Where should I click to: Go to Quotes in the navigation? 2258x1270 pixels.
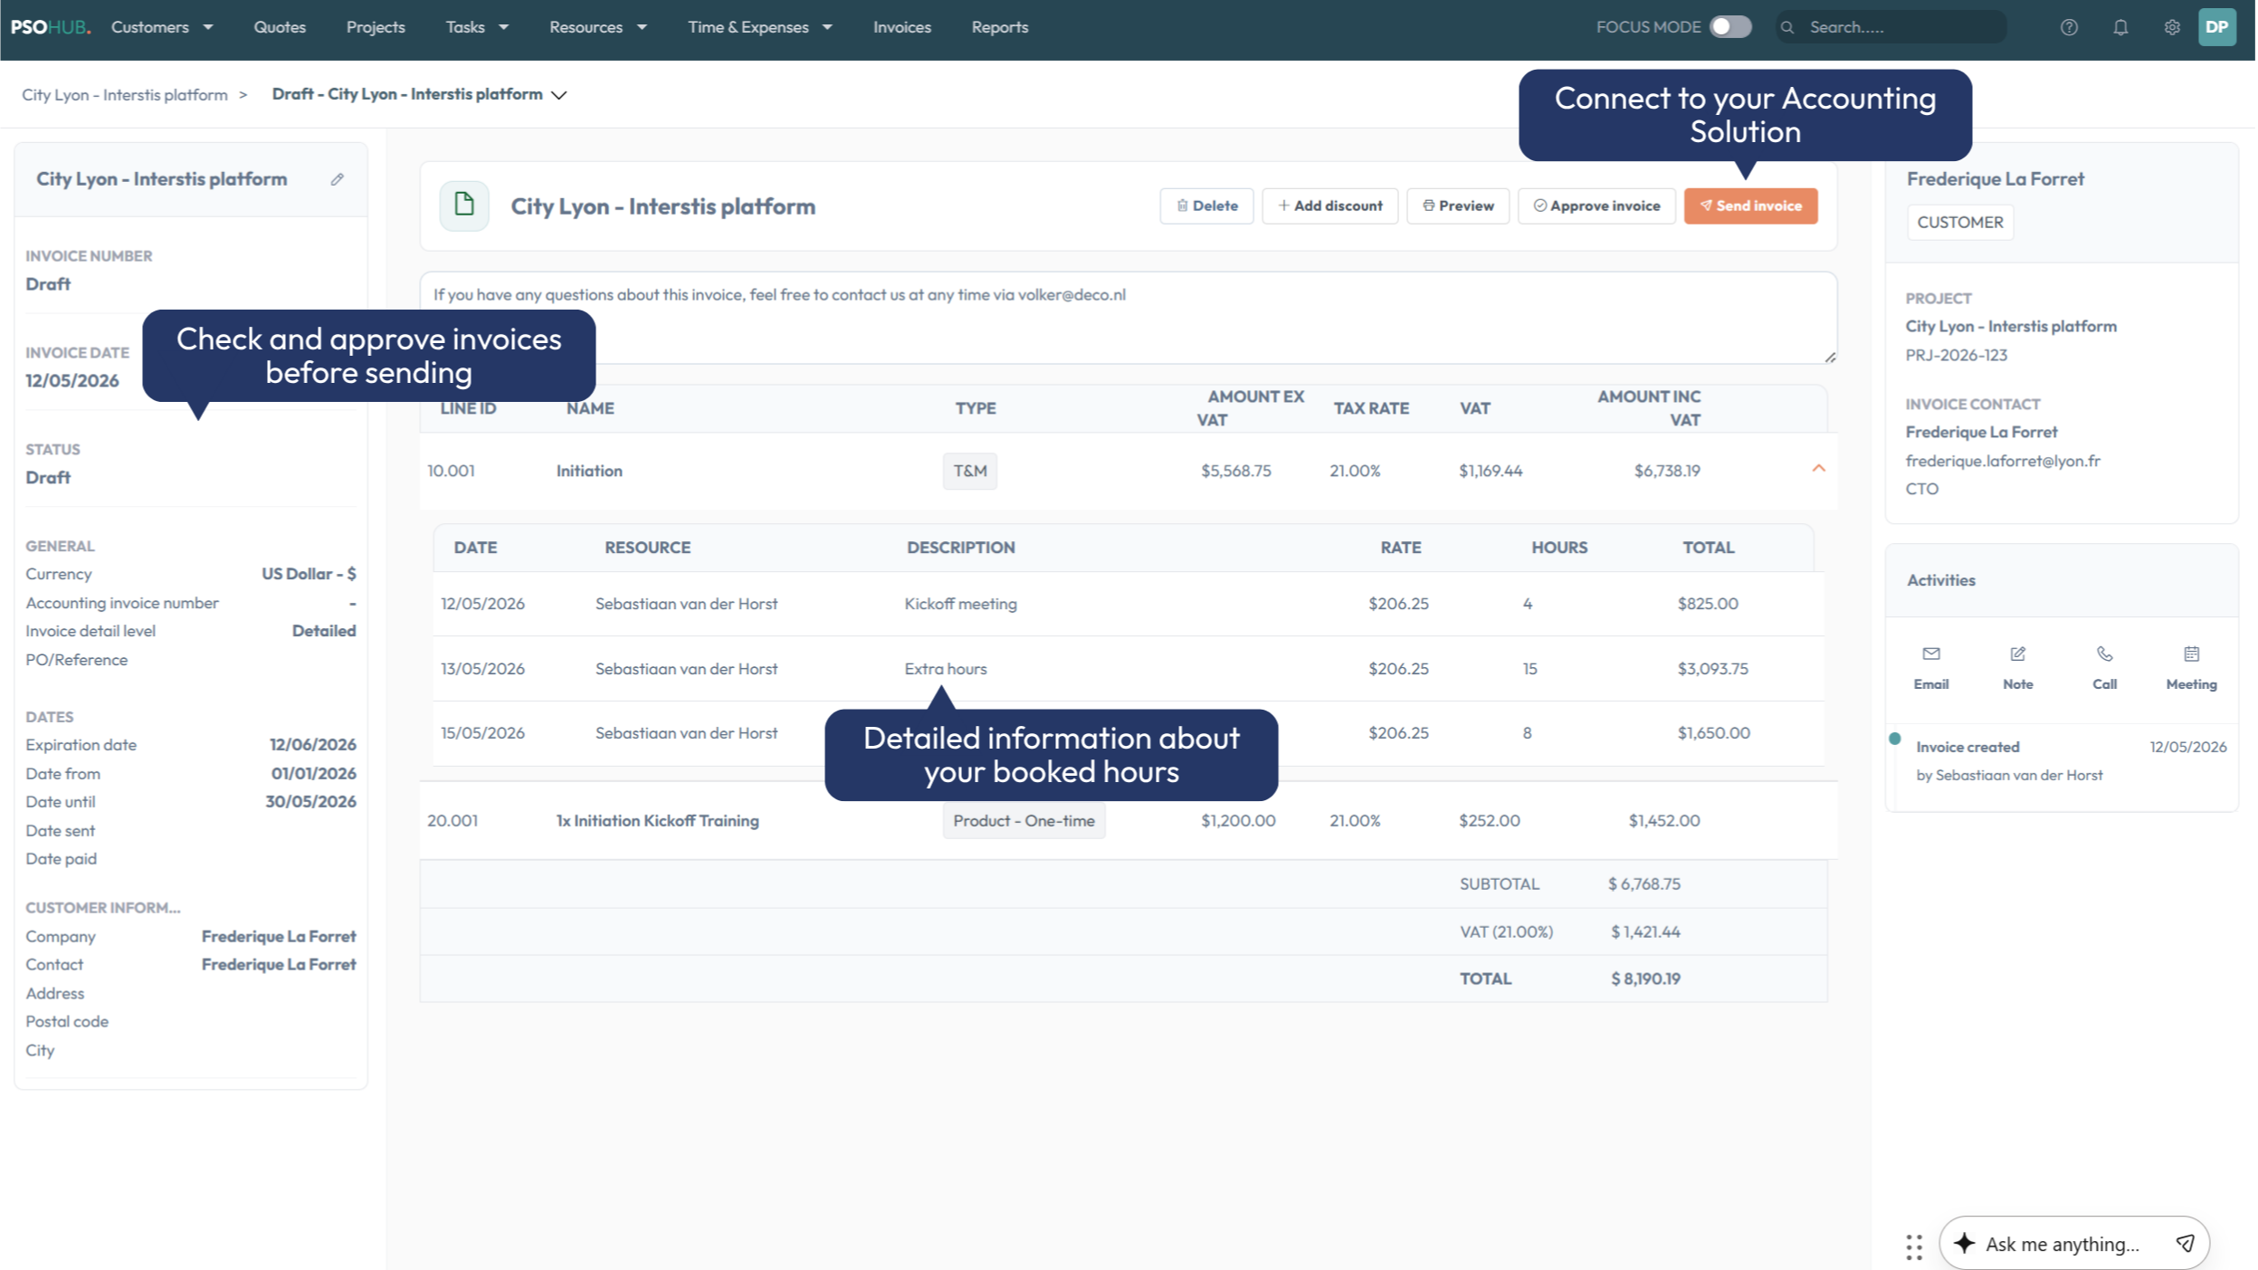coord(280,27)
